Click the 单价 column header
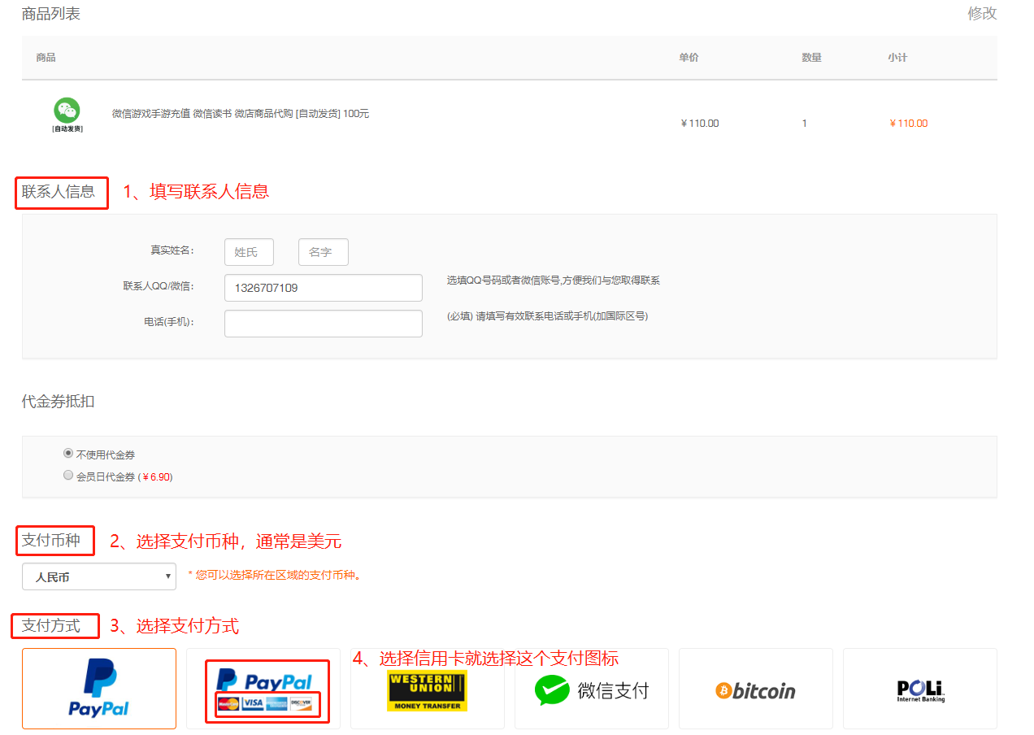This screenshot has width=1034, height=735. [689, 58]
